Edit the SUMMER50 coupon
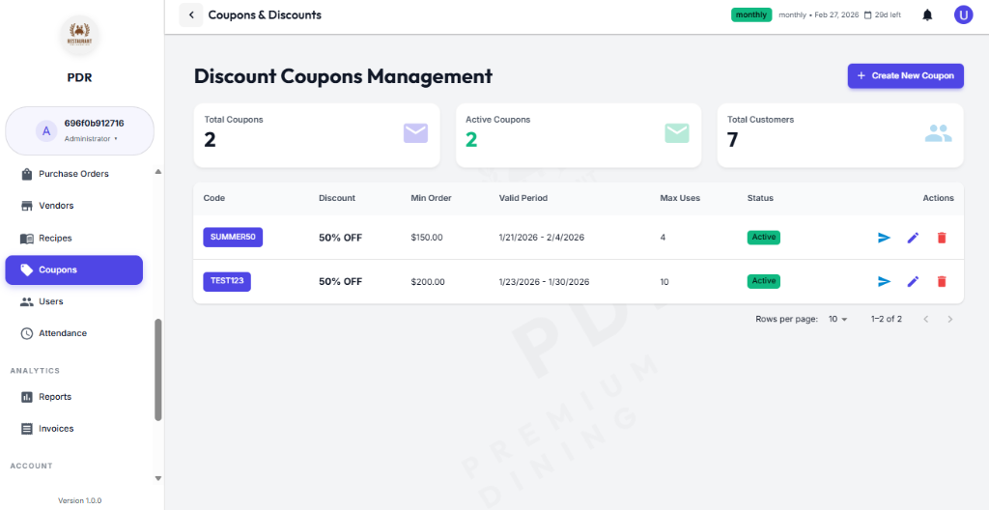 tap(913, 238)
